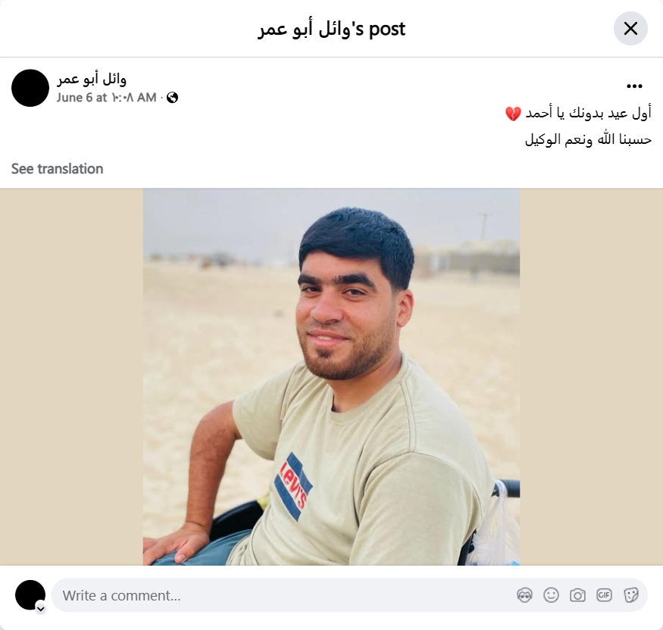The height and width of the screenshot is (630, 663).
Task: Click the post title heading at top
Action: click(332, 29)
